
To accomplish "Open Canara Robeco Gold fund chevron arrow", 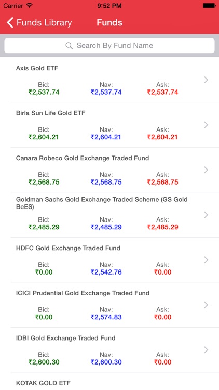I will point(206,170).
